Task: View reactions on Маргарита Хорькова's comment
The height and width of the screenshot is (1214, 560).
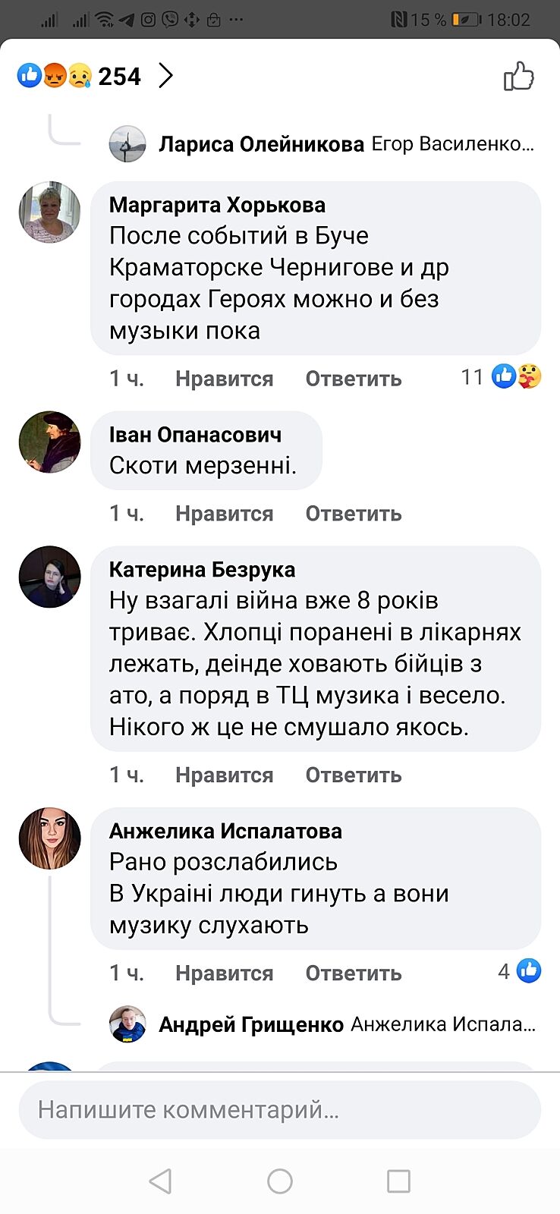Action: coord(502,376)
